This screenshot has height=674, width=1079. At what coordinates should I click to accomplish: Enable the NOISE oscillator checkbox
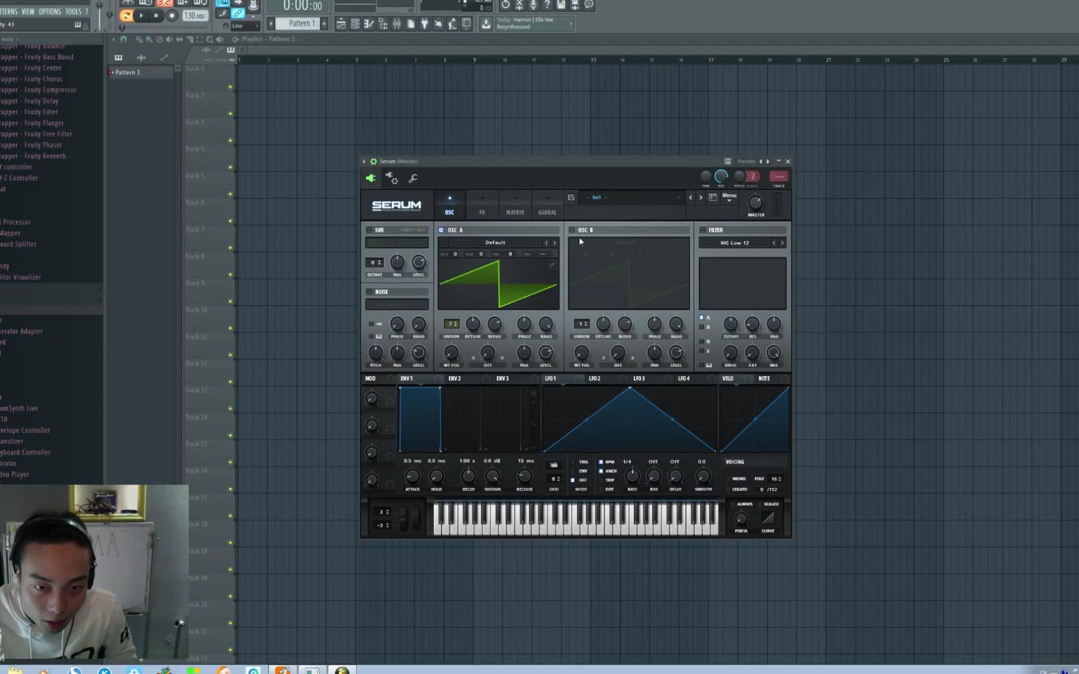(369, 292)
